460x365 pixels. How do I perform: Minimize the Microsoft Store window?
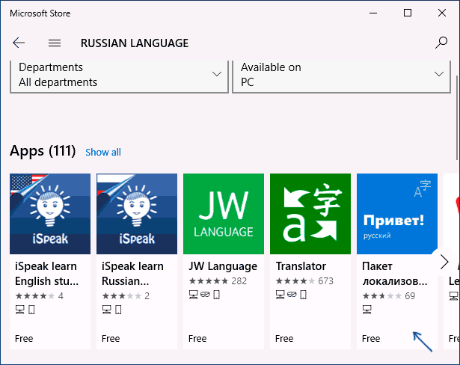tap(373, 13)
